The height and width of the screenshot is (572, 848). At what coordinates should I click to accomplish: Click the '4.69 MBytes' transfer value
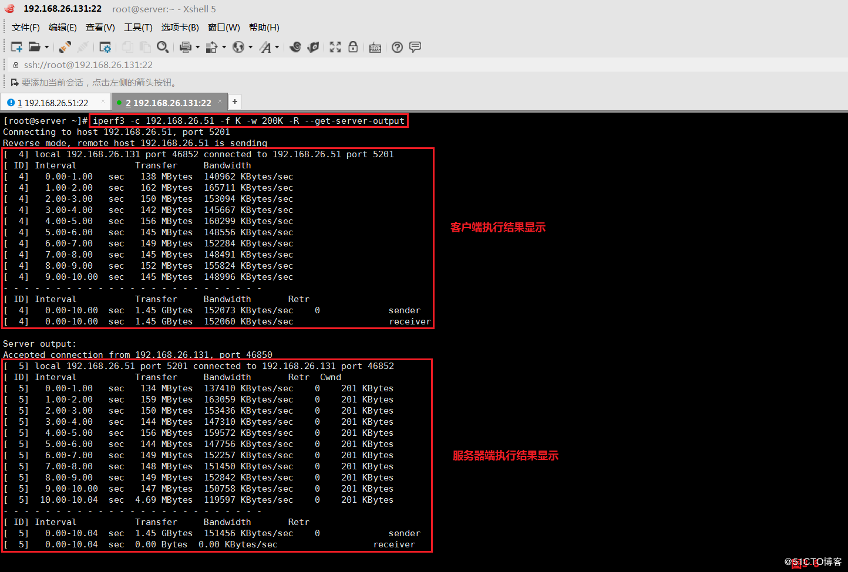click(164, 500)
